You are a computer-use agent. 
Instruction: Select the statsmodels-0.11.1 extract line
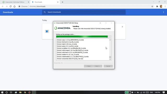(73, 57)
